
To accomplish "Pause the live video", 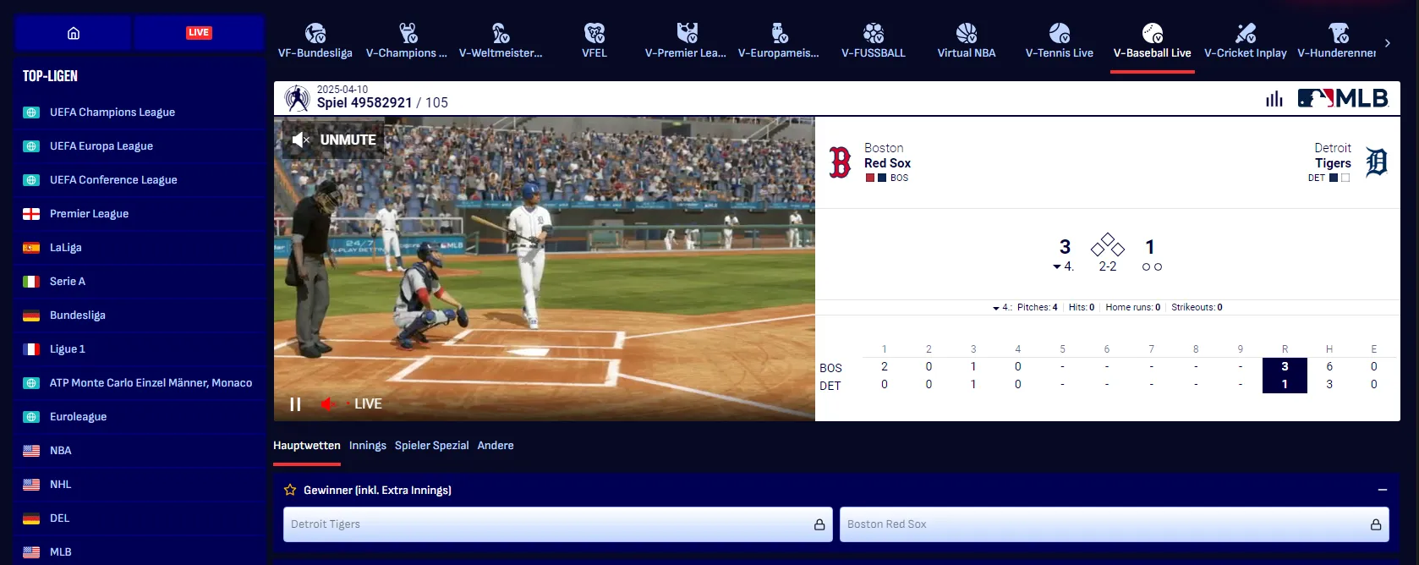I will [x=295, y=404].
